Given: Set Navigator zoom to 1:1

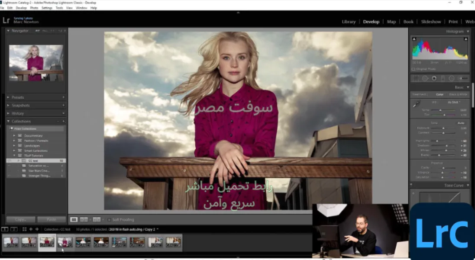Looking at the screenshot, I should pyautogui.click(x=52, y=31).
